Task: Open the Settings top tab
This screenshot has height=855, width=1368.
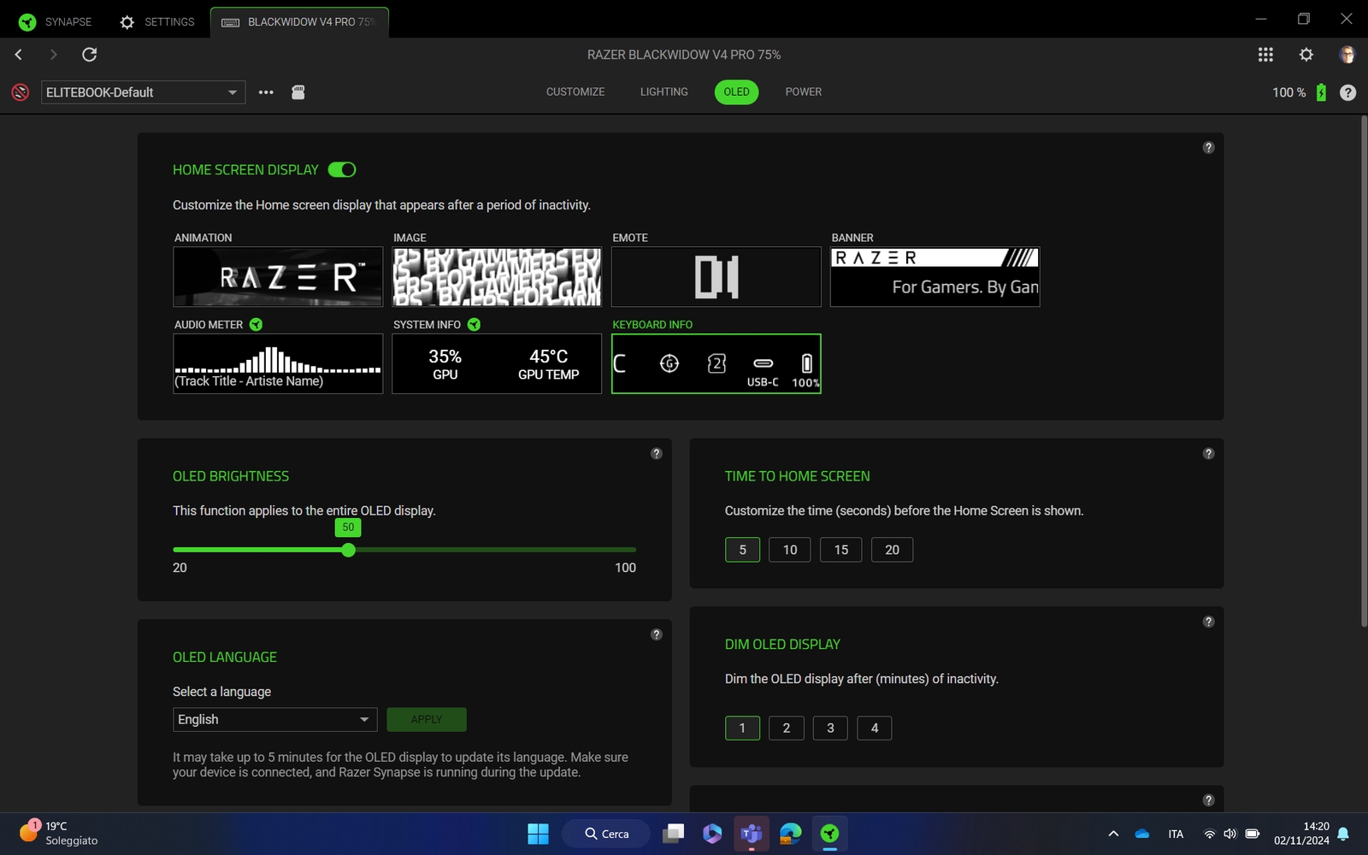Action: click(x=157, y=22)
